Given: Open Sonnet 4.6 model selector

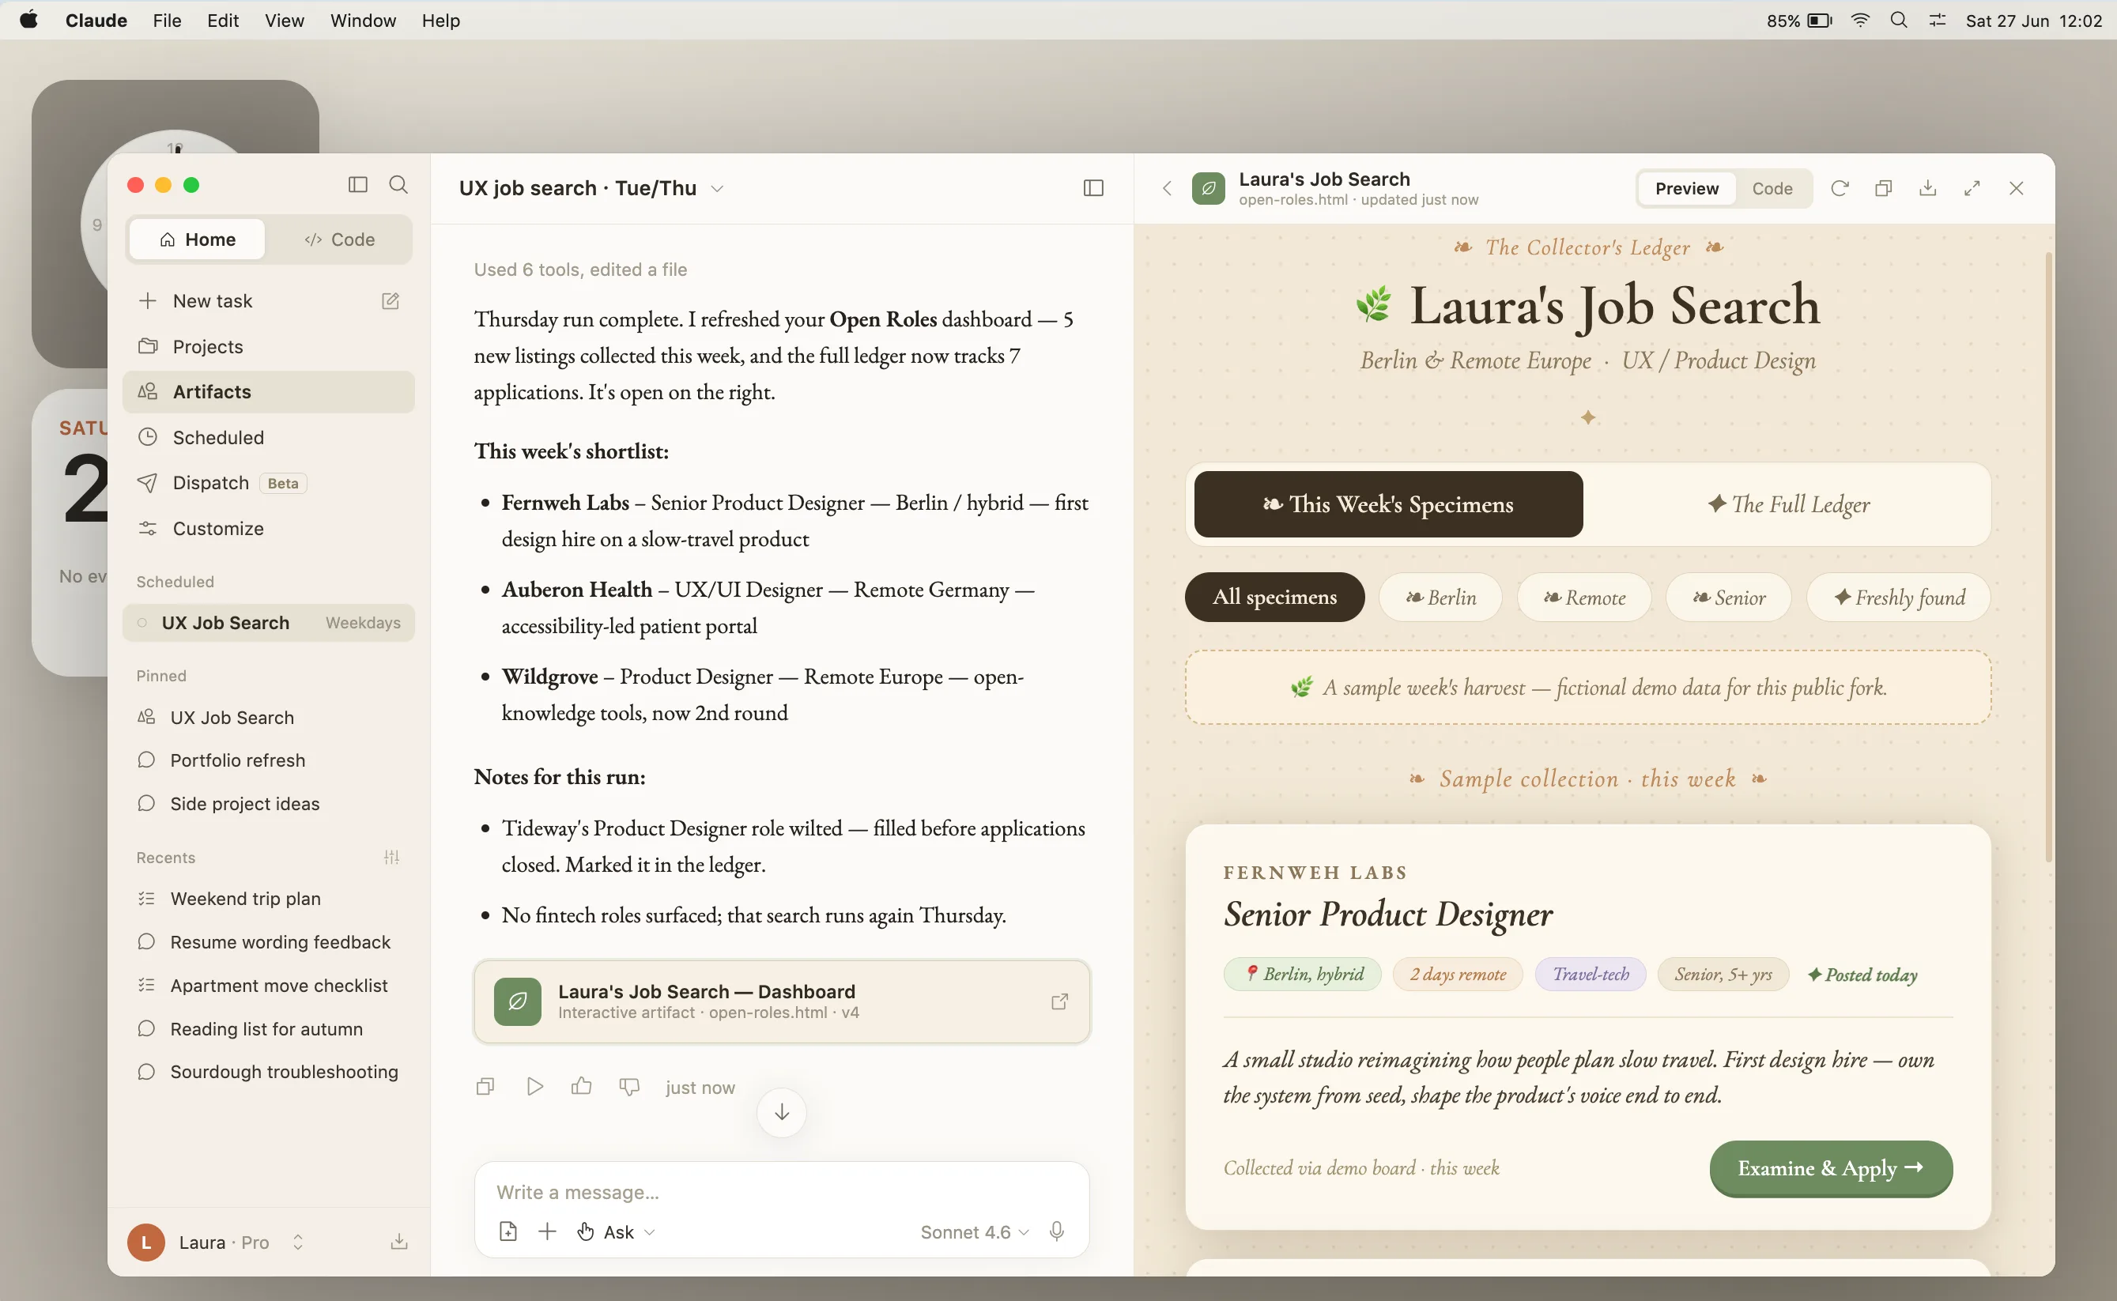Looking at the screenshot, I should point(974,1231).
